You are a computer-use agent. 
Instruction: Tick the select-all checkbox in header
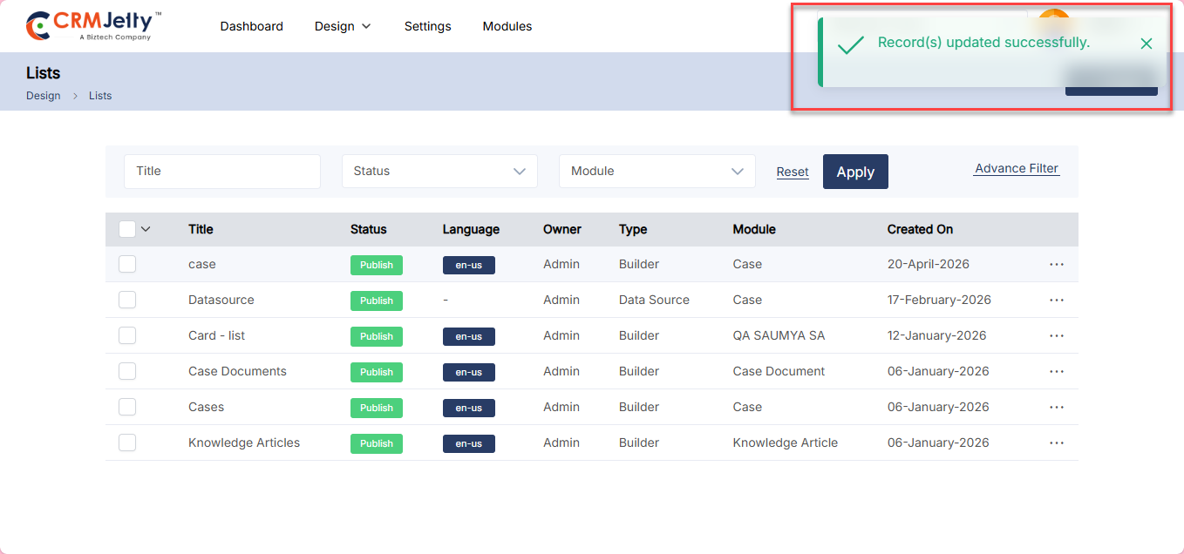click(x=127, y=229)
